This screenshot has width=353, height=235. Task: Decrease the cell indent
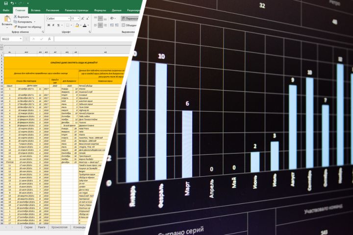112,25
